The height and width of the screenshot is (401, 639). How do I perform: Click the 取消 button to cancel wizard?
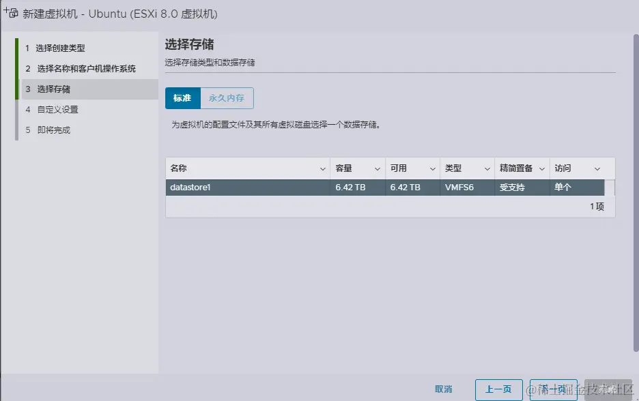(444, 389)
